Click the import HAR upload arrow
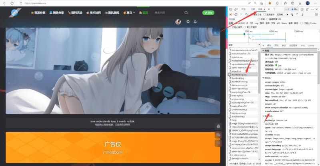 click(297, 14)
